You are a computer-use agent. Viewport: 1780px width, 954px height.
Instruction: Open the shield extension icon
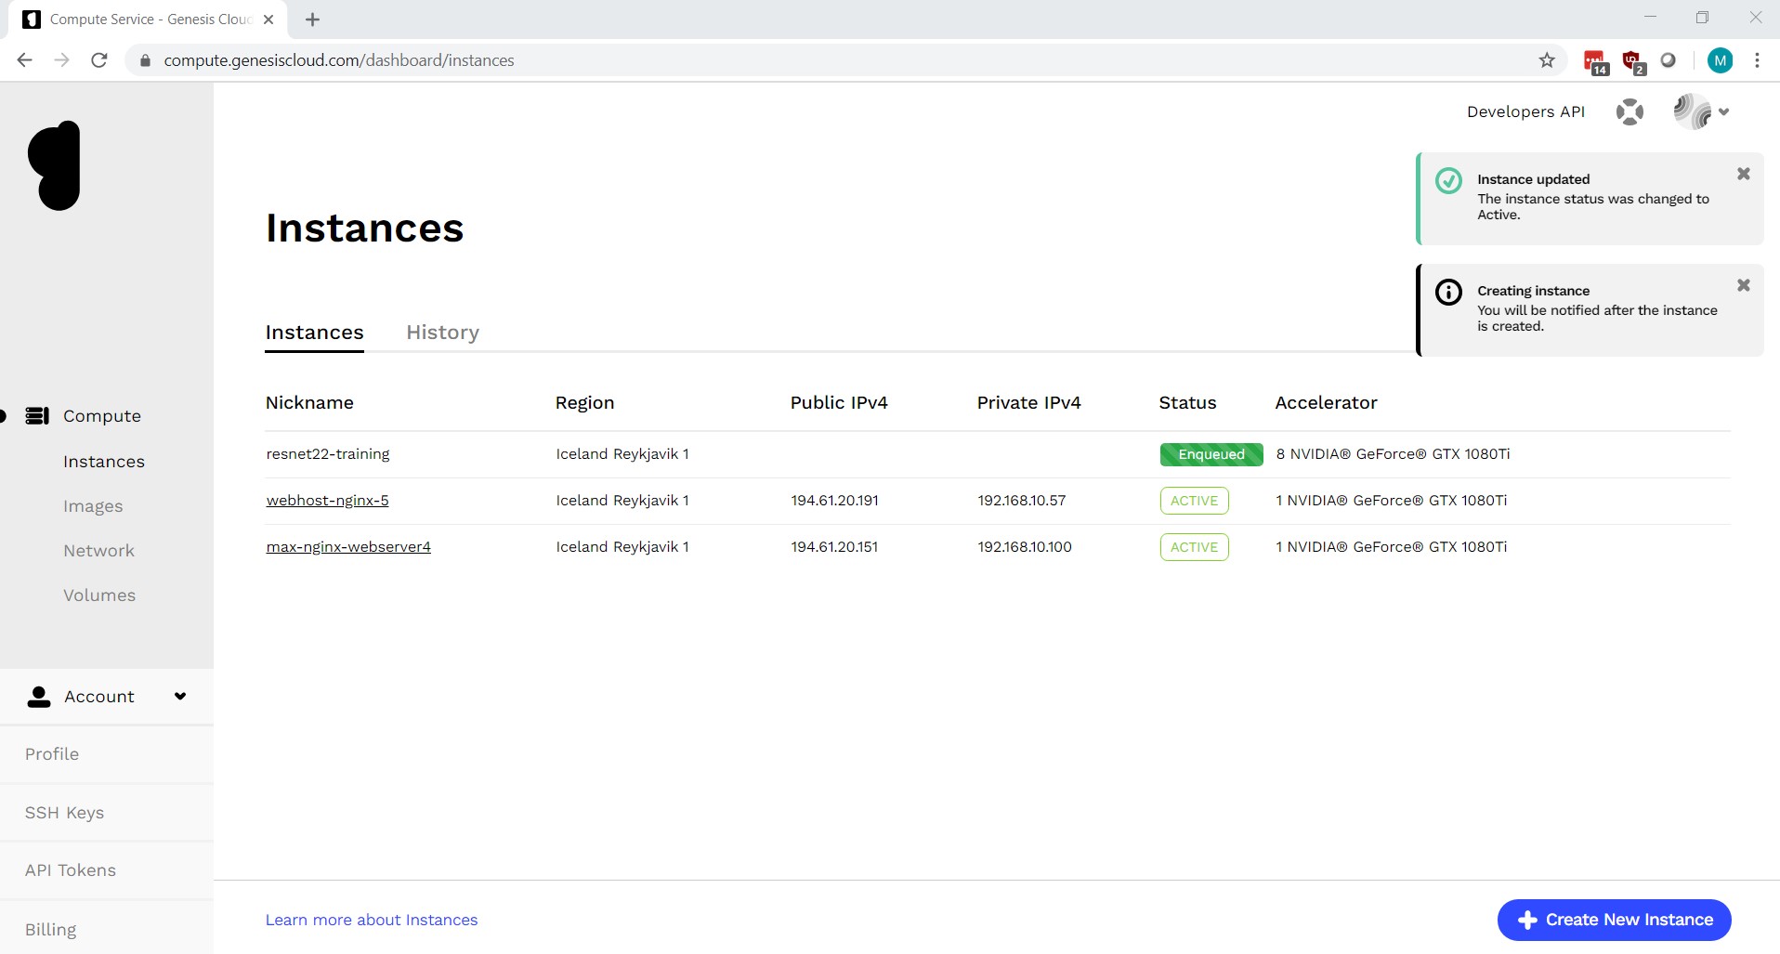pos(1633,62)
